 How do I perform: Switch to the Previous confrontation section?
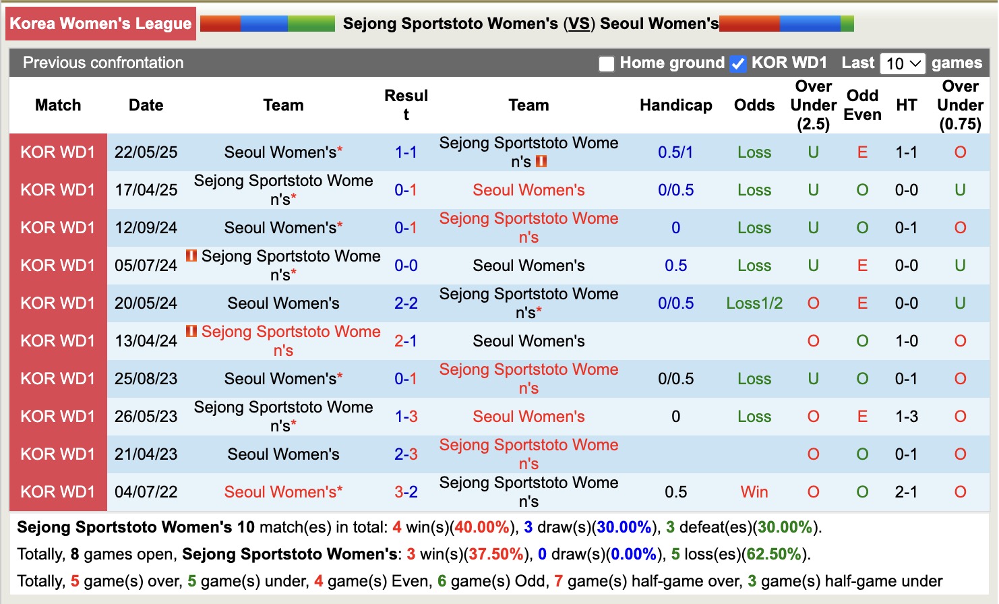(103, 63)
